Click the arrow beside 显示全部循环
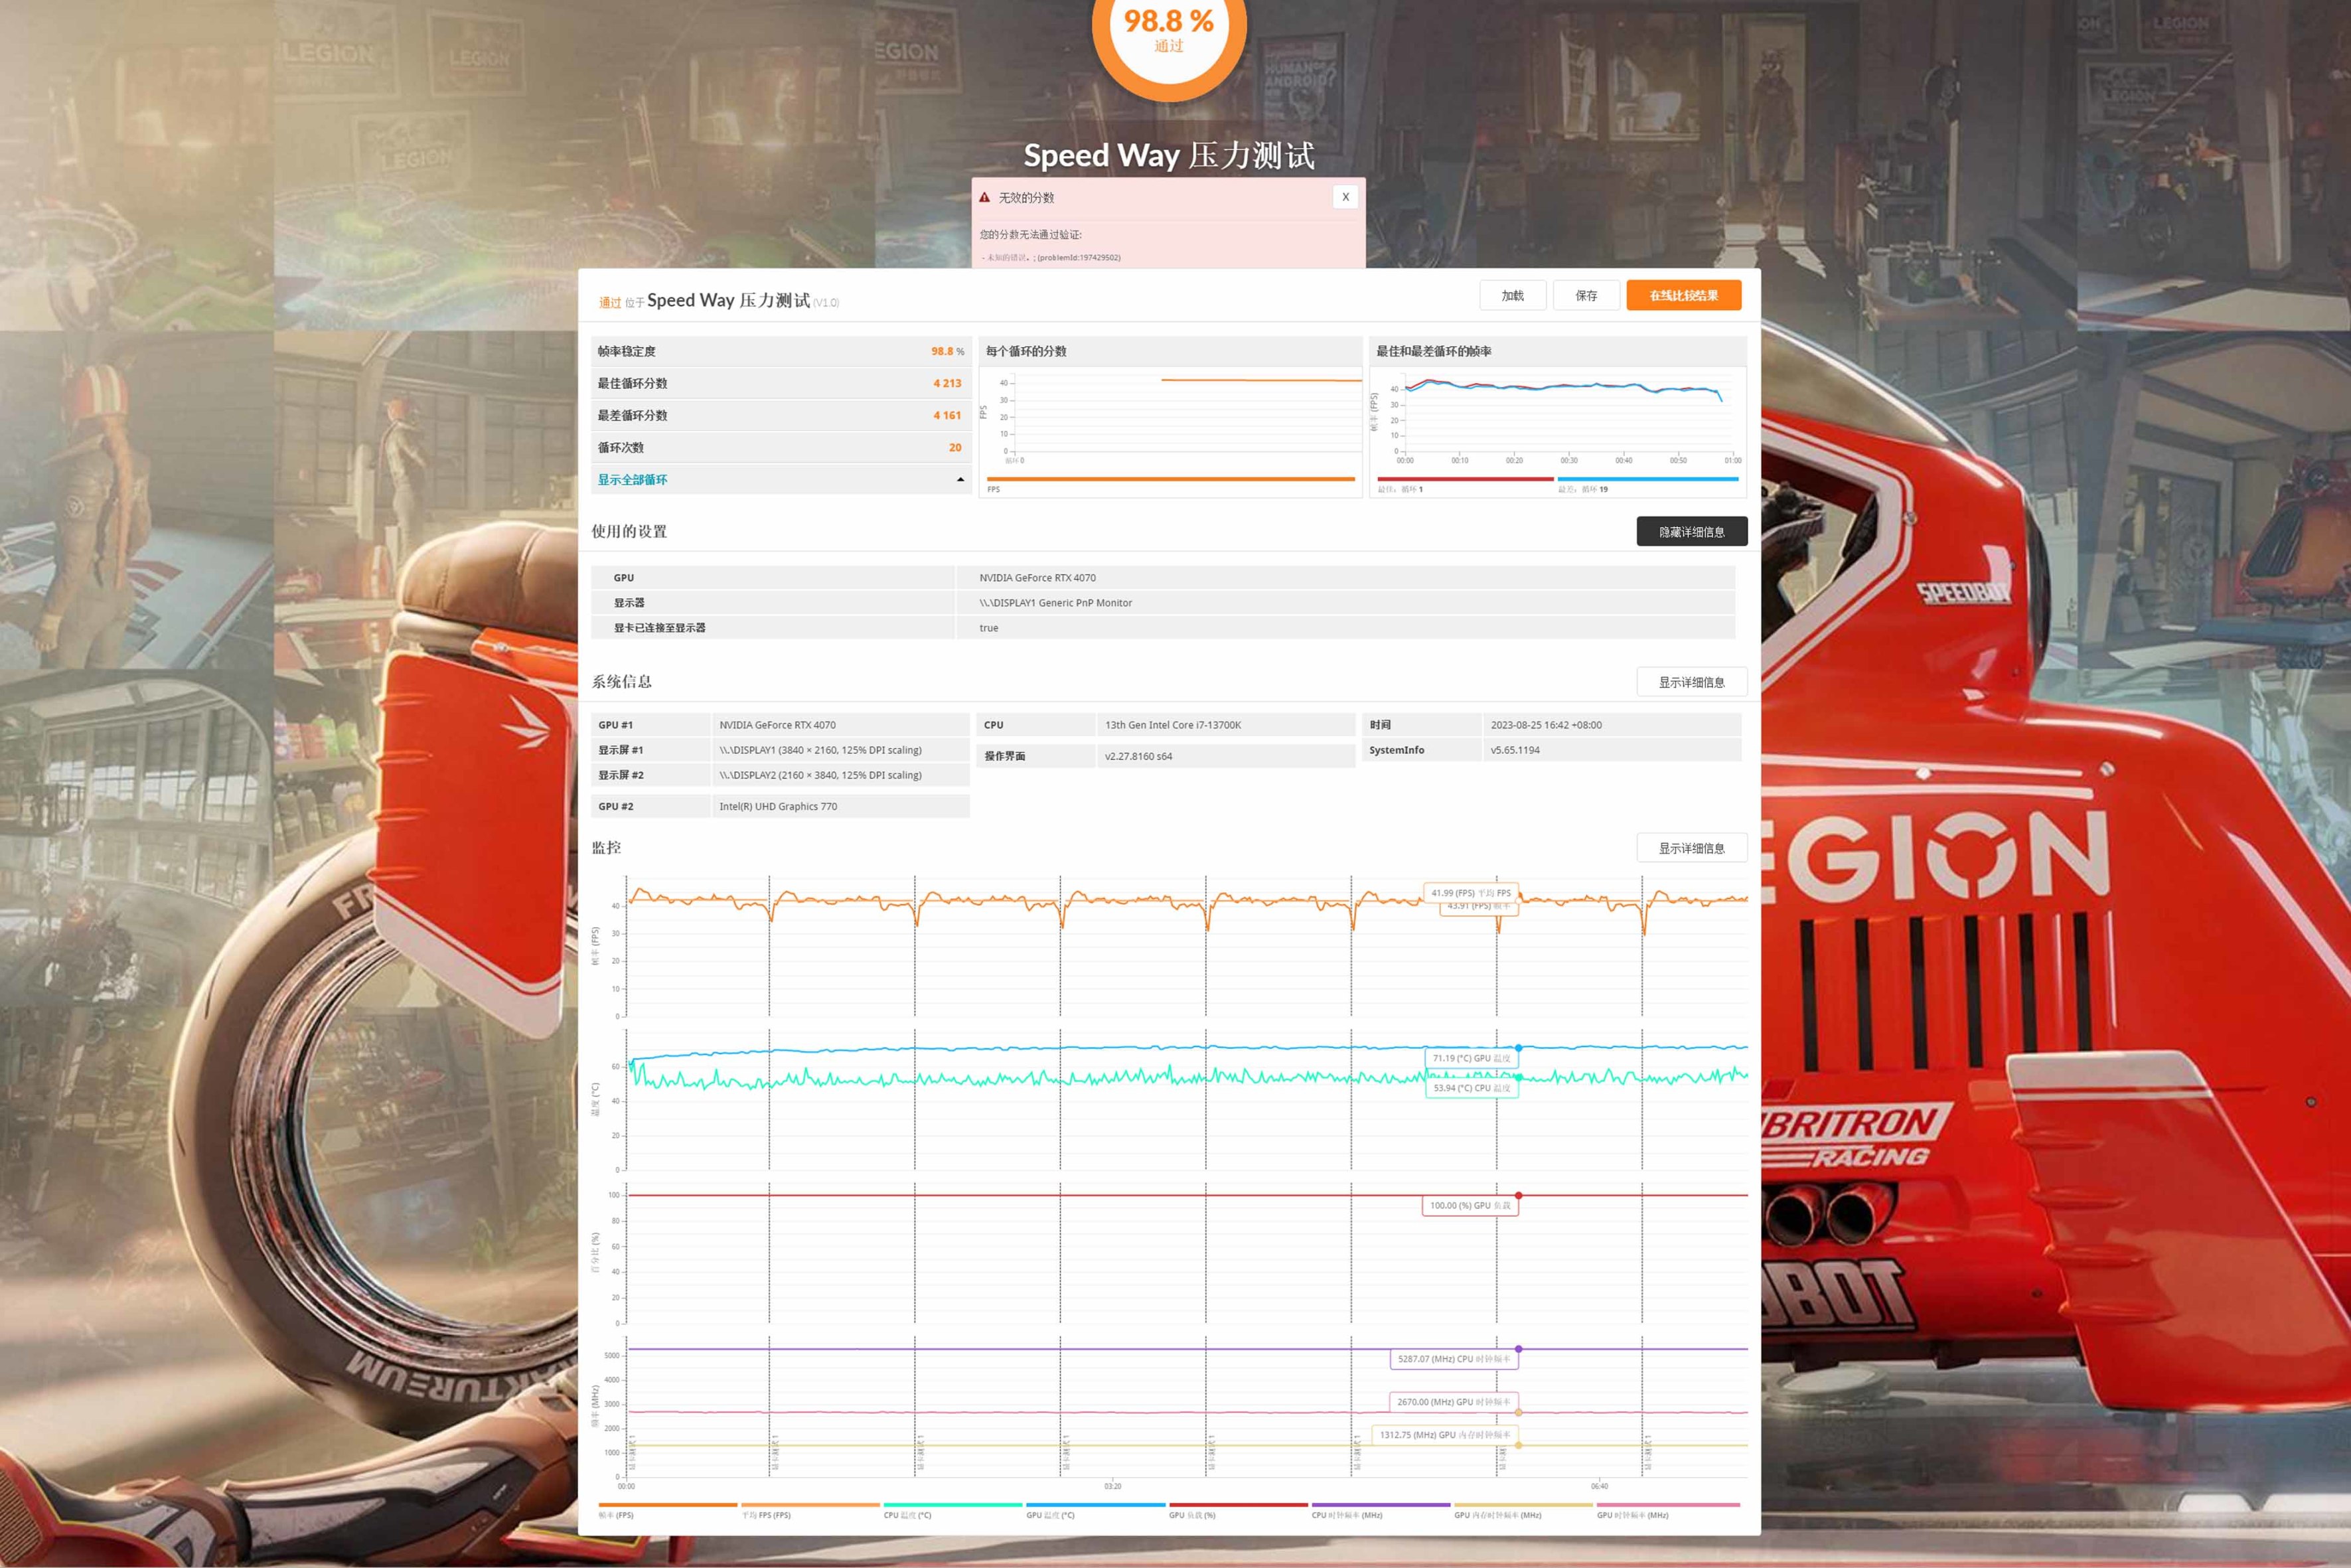This screenshot has height=1568, width=2351. [960, 480]
